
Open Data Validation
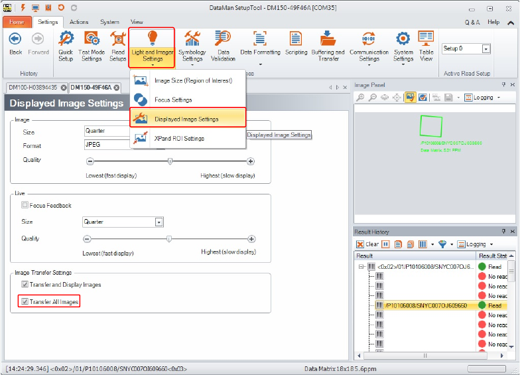click(x=223, y=46)
